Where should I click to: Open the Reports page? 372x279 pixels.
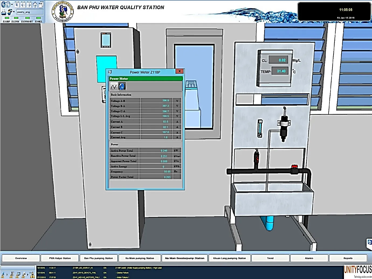click(x=348, y=258)
